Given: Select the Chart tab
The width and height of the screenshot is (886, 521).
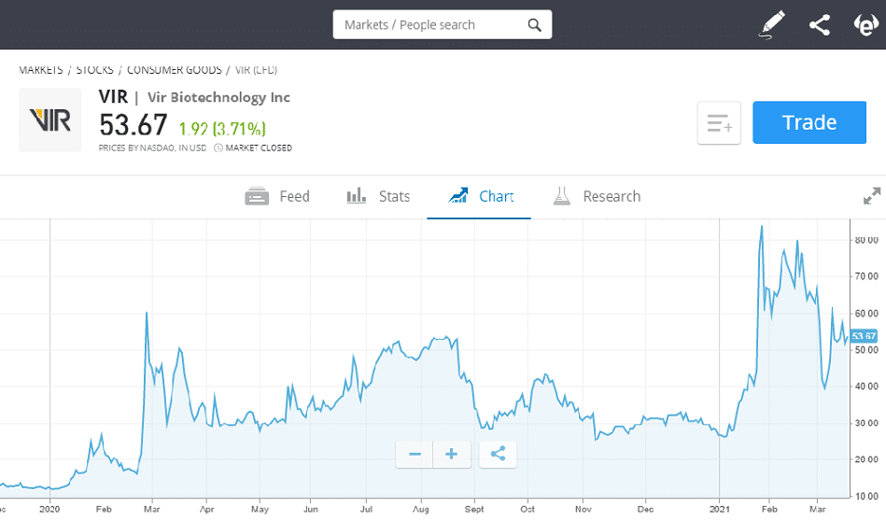Looking at the screenshot, I should click(x=480, y=196).
